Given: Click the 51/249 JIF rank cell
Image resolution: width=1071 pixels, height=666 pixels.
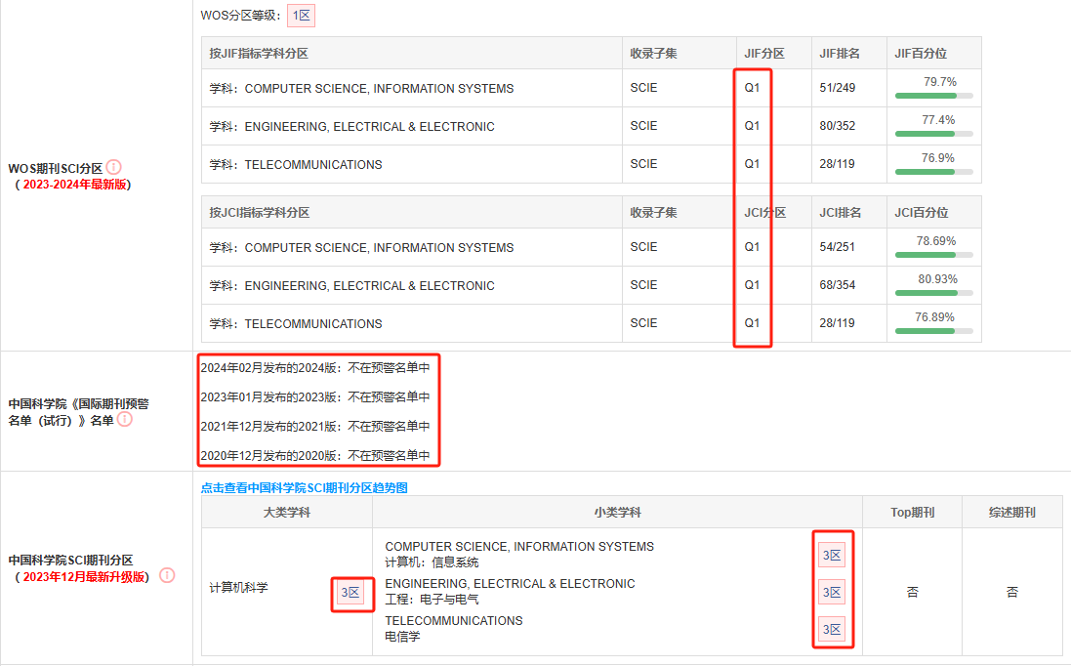Looking at the screenshot, I should (849, 88).
